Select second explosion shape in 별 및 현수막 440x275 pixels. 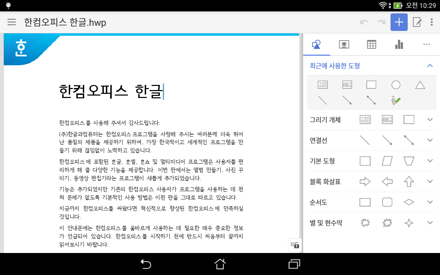[387, 223]
